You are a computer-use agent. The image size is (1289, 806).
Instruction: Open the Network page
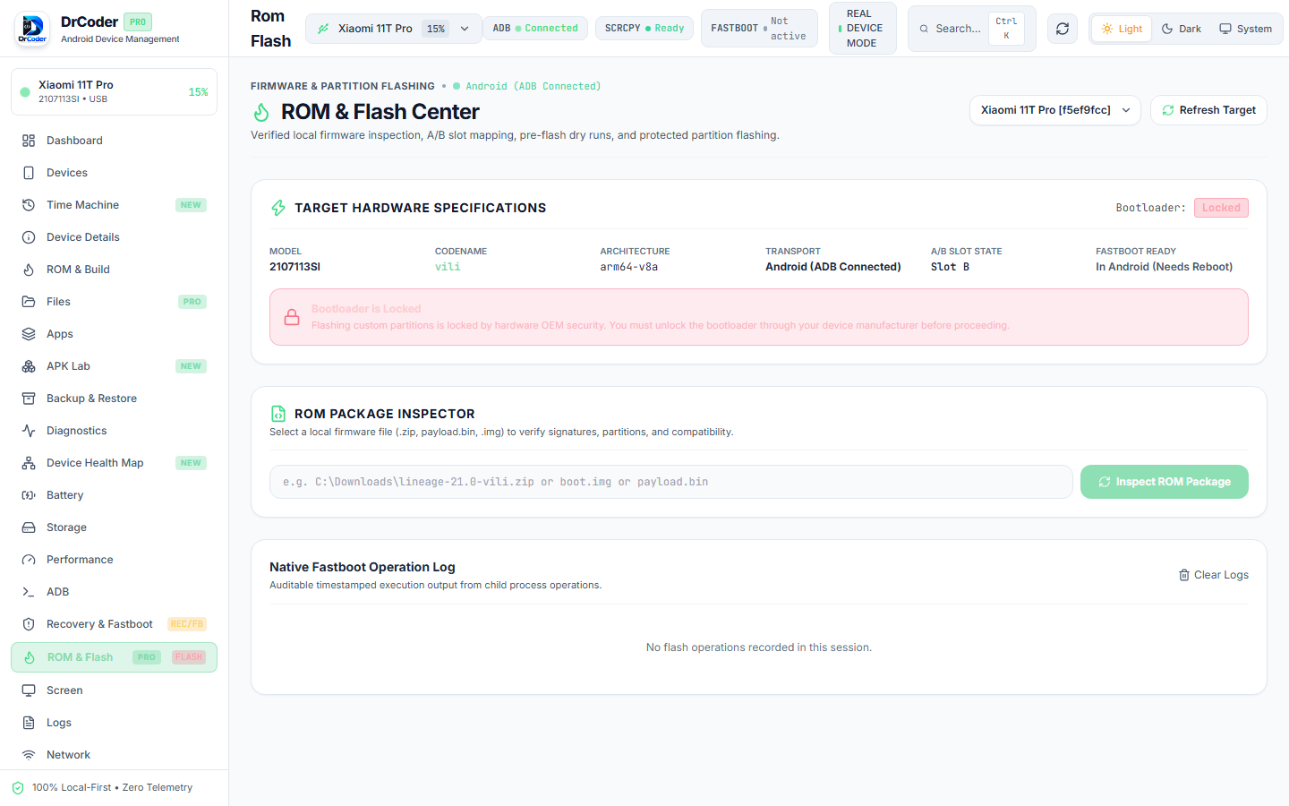(114, 755)
